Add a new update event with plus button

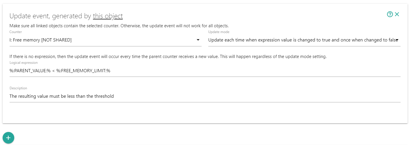pyautogui.click(x=8, y=138)
